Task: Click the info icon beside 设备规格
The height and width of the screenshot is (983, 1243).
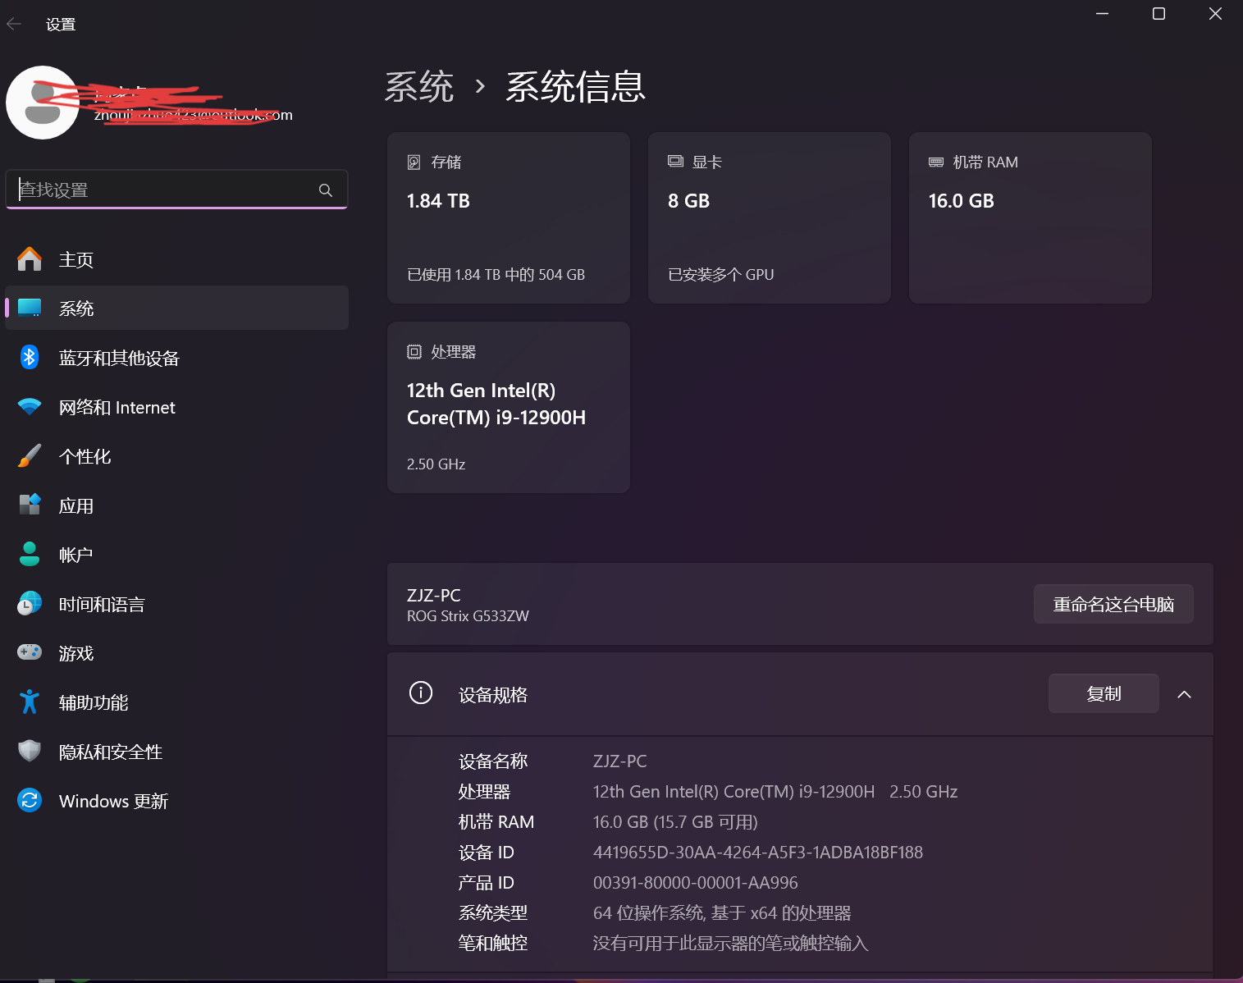Action: pos(421,693)
